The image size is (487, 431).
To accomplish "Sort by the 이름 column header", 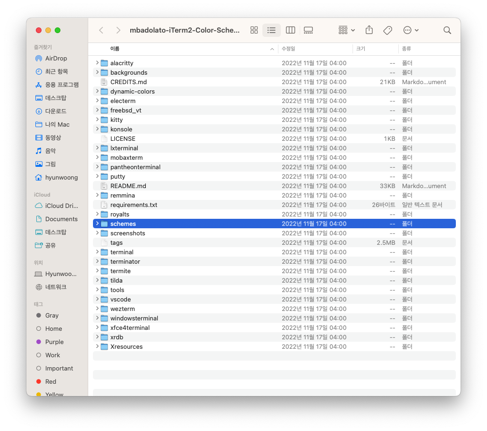I will pos(183,49).
